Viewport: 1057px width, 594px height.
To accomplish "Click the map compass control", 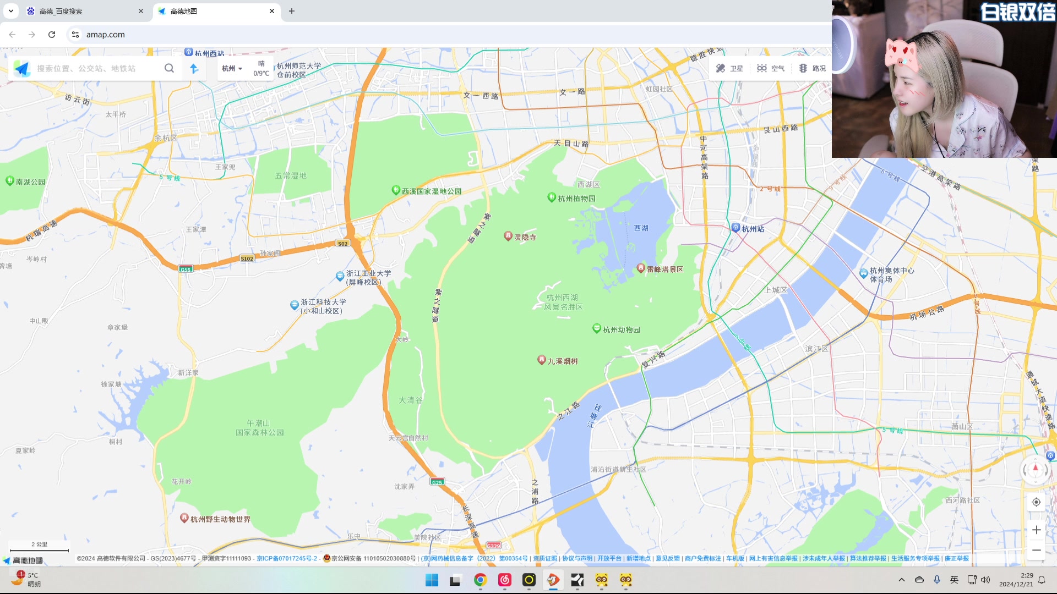I will tap(1036, 469).
